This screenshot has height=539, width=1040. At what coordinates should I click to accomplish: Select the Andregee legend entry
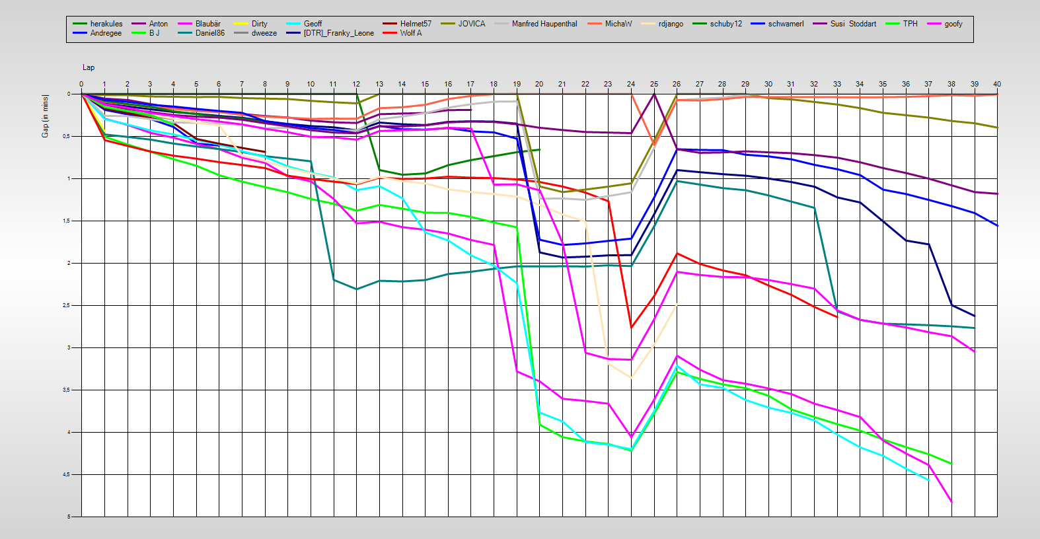tap(106, 33)
